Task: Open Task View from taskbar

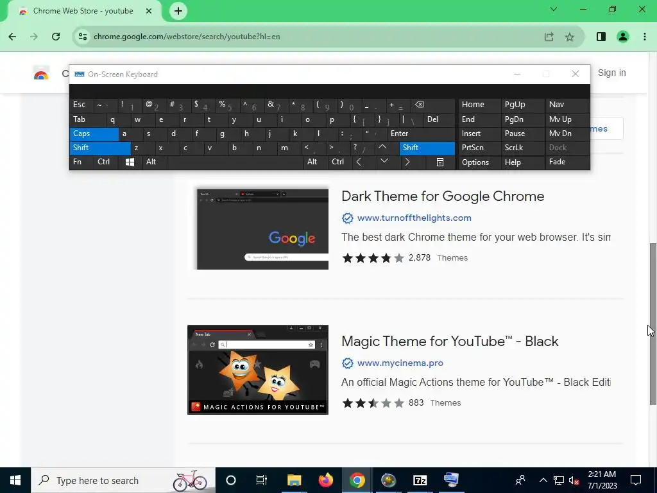Action: (x=262, y=480)
